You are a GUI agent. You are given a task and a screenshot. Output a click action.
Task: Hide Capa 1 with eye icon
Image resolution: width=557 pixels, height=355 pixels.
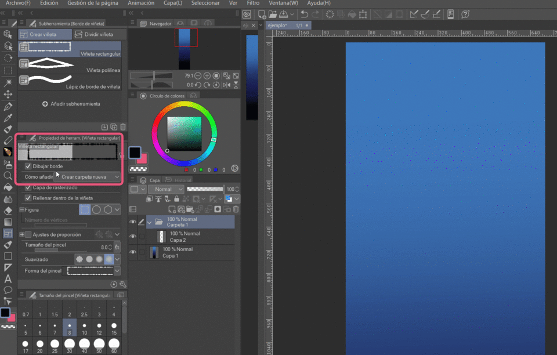[133, 252]
